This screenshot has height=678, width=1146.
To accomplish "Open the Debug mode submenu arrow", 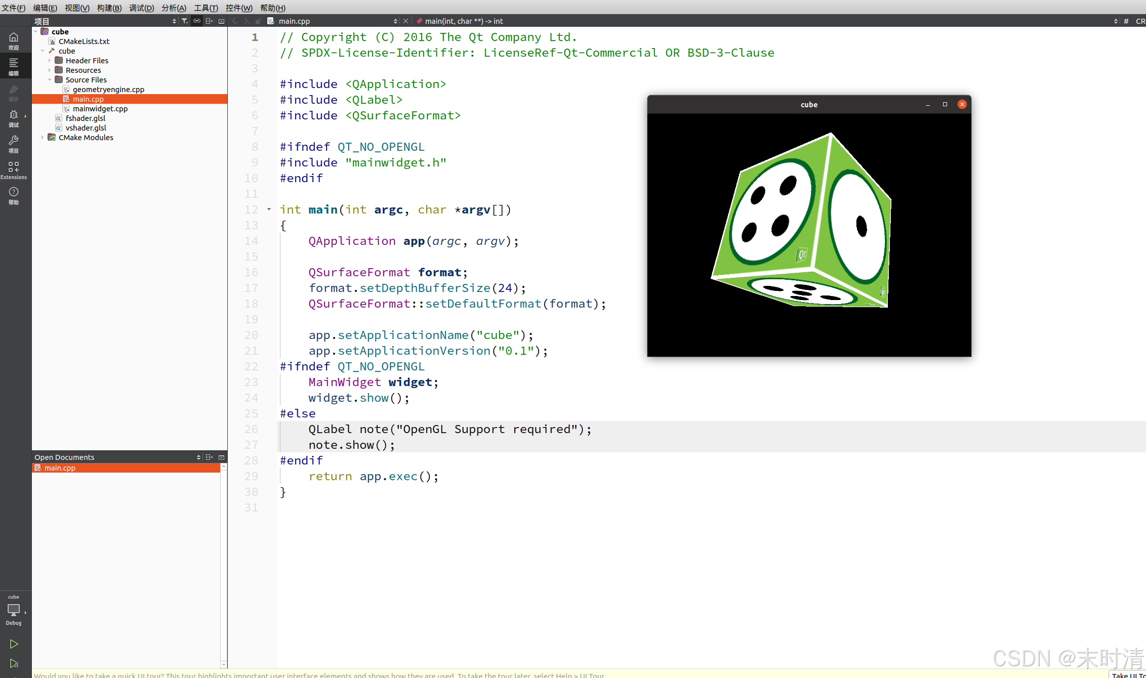I will [25, 116].
